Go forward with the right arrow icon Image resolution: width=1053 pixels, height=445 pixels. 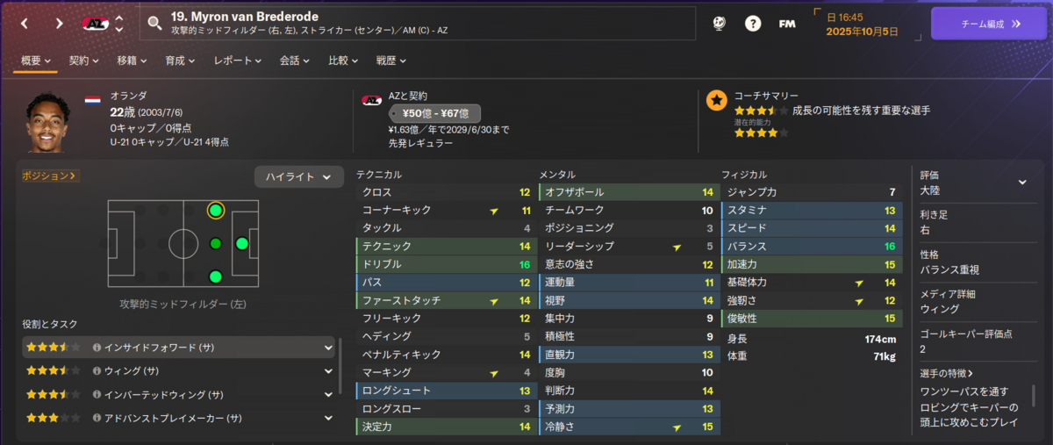[x=59, y=24]
